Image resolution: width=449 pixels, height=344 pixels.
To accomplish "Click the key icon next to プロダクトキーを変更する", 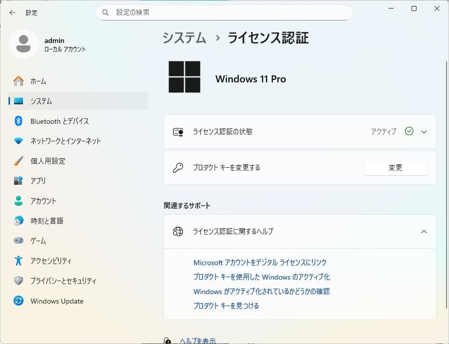I will [178, 168].
